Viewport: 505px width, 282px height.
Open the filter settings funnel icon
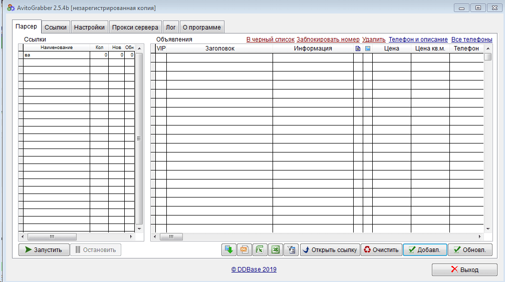(x=291, y=250)
